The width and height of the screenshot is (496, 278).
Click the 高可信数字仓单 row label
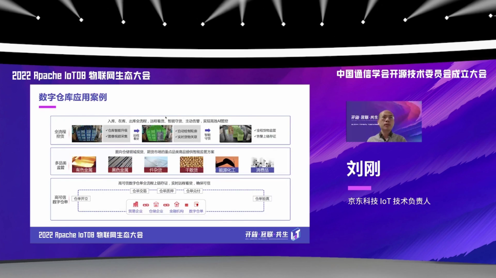pos(60,200)
